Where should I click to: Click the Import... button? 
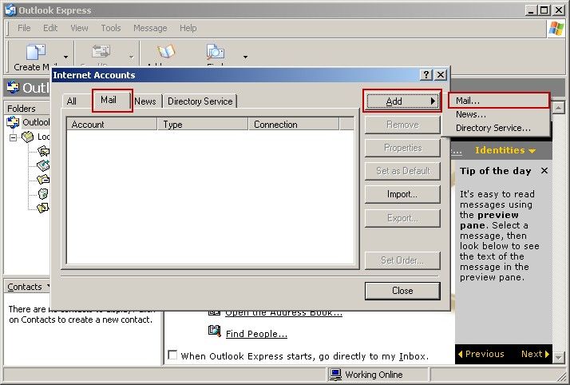[402, 194]
